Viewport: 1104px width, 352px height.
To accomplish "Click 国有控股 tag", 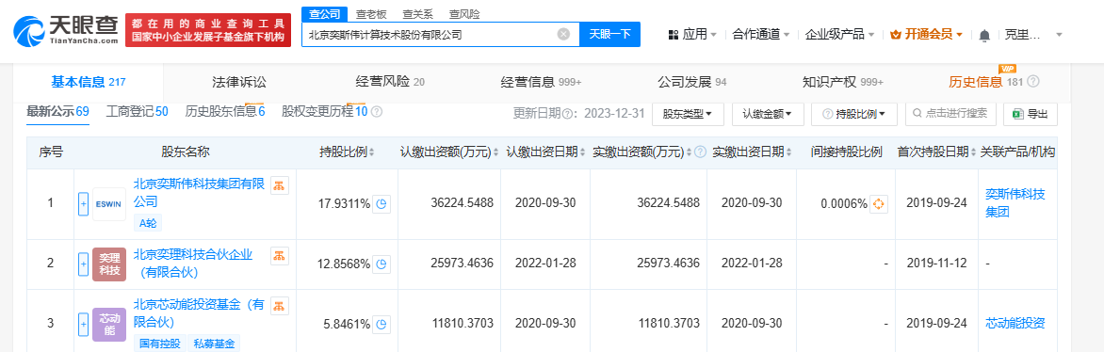I will [x=160, y=344].
